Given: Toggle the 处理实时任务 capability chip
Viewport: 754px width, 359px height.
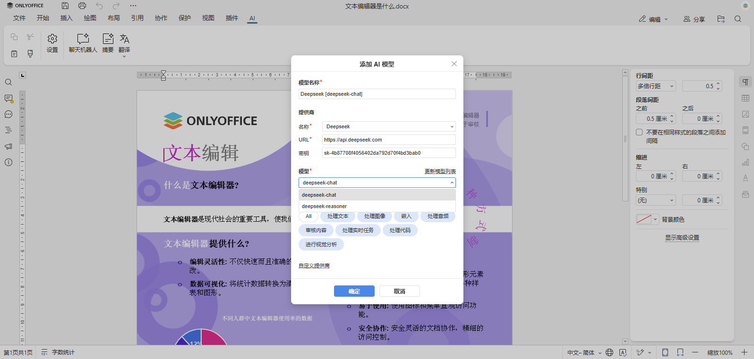Looking at the screenshot, I should click(358, 230).
